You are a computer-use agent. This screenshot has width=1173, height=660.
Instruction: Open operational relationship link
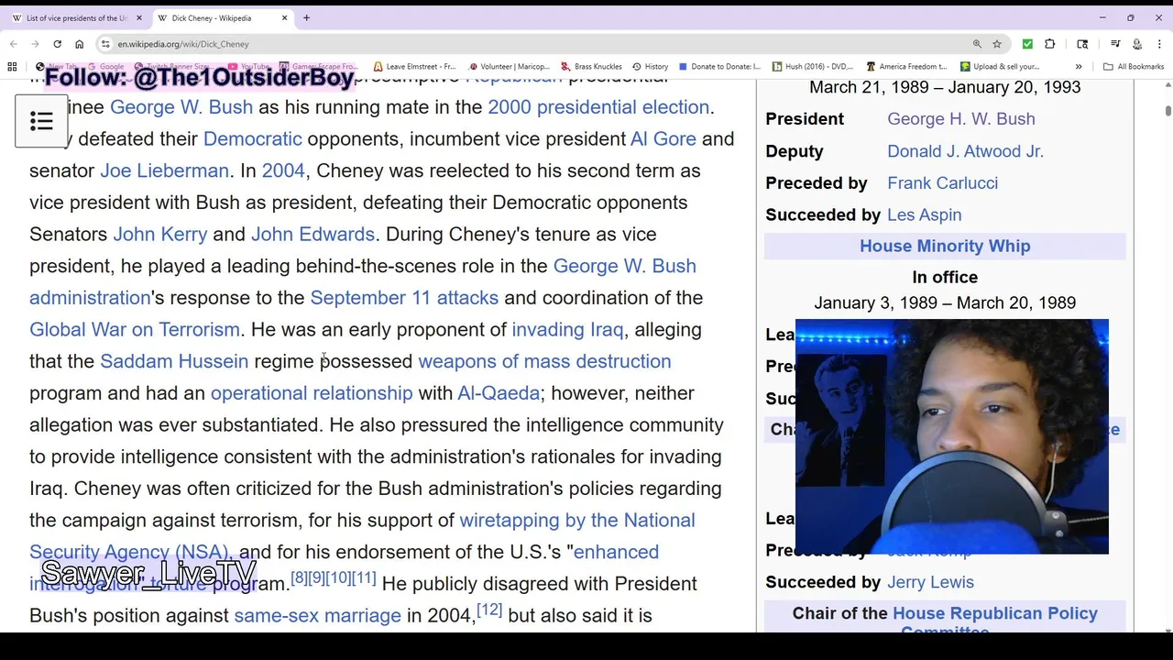[312, 393]
